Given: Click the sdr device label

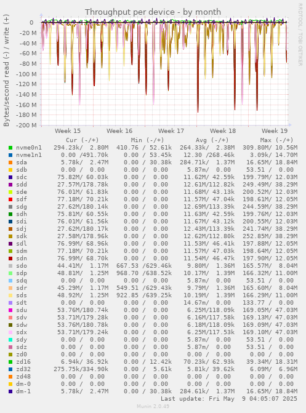Looking at the screenshot, I should click(22, 288).
